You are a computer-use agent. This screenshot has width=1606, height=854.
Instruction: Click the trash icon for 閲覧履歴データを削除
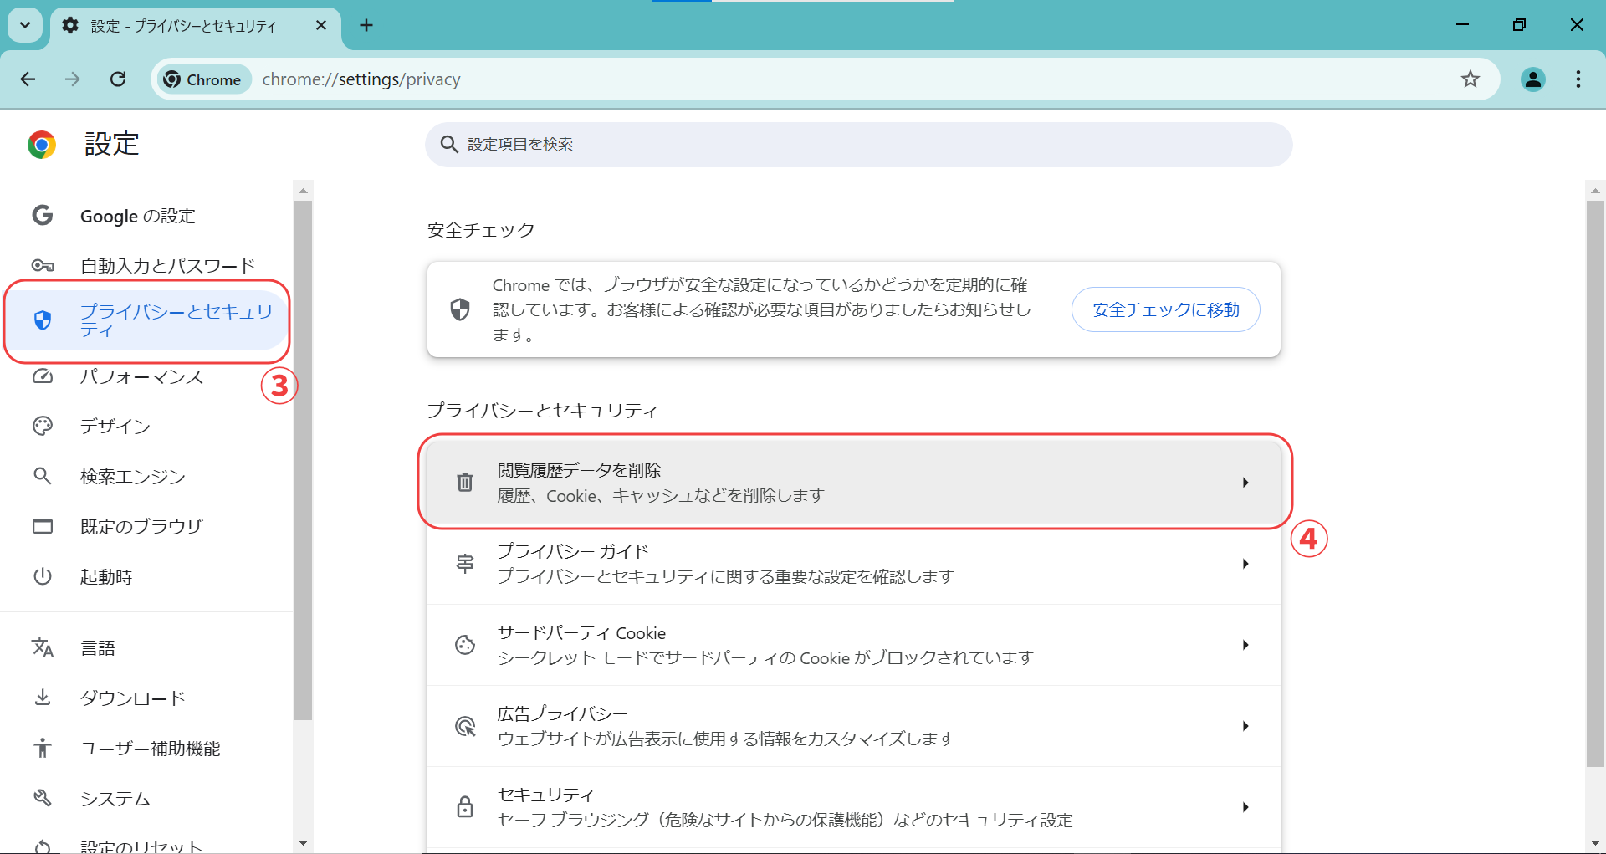[465, 483]
